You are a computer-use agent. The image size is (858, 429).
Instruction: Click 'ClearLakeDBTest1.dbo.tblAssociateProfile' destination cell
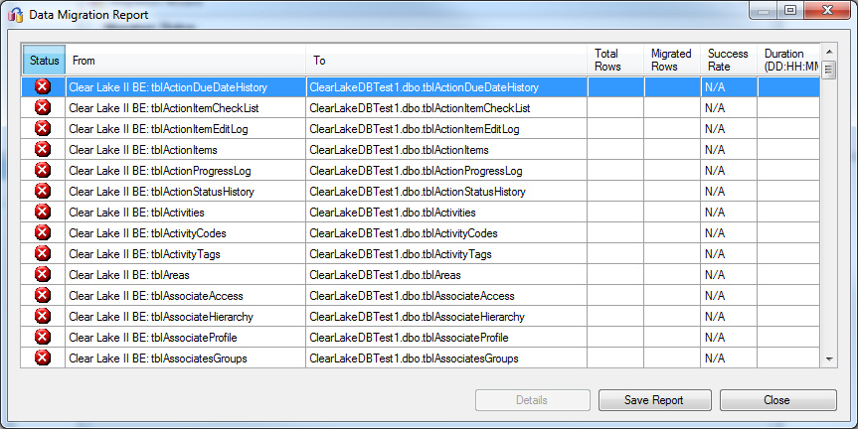[x=446, y=337]
